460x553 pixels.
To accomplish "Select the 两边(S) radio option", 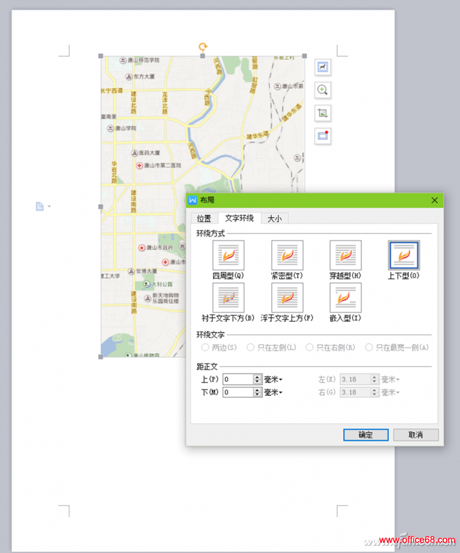I will pyautogui.click(x=205, y=347).
